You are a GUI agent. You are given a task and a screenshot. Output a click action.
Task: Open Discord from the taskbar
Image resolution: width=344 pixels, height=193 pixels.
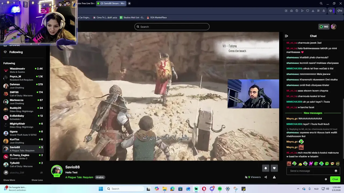(x=212, y=189)
